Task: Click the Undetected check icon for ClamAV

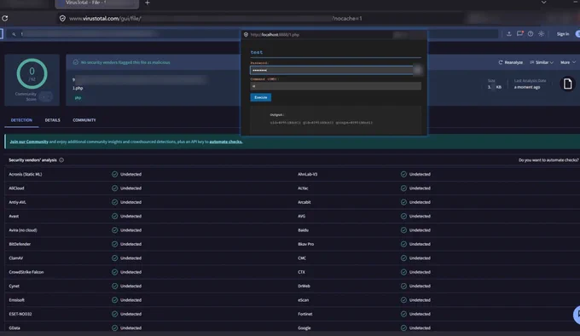Action: click(114, 258)
